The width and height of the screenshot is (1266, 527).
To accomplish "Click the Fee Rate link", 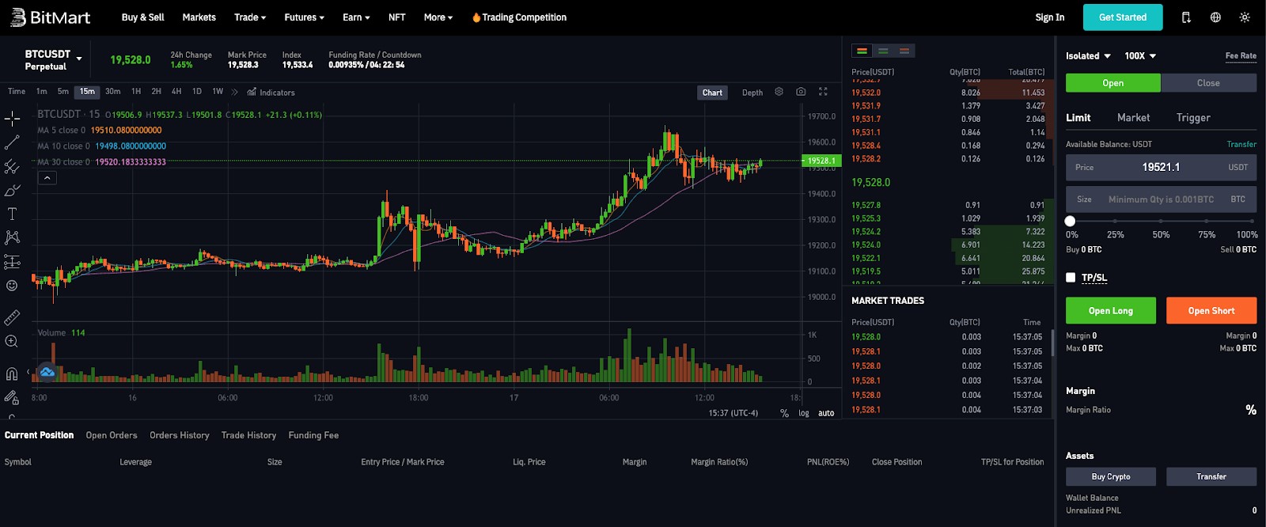I will pos(1241,56).
